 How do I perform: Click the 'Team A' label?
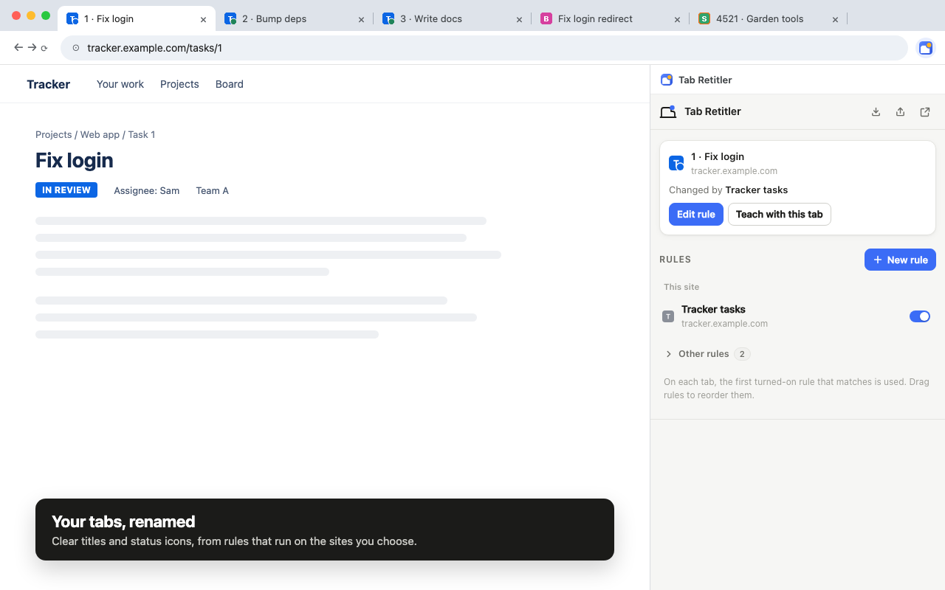click(213, 191)
